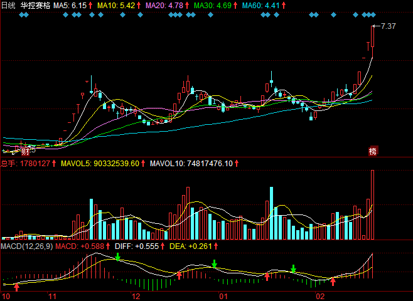Viewport: 413px width, 301px height.
Task: Click the red 榜 badge icon
Action: [x=373, y=151]
